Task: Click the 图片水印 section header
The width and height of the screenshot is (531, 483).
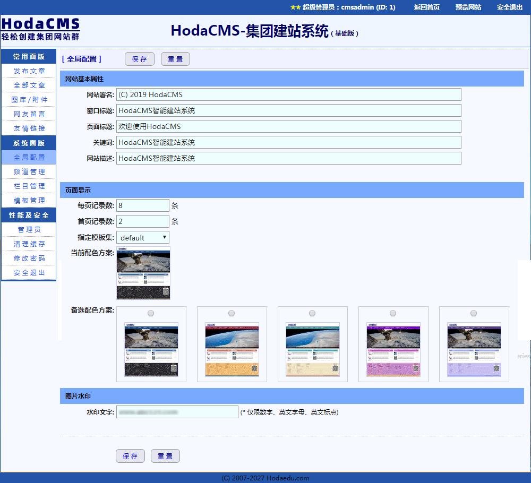Action: pos(292,396)
